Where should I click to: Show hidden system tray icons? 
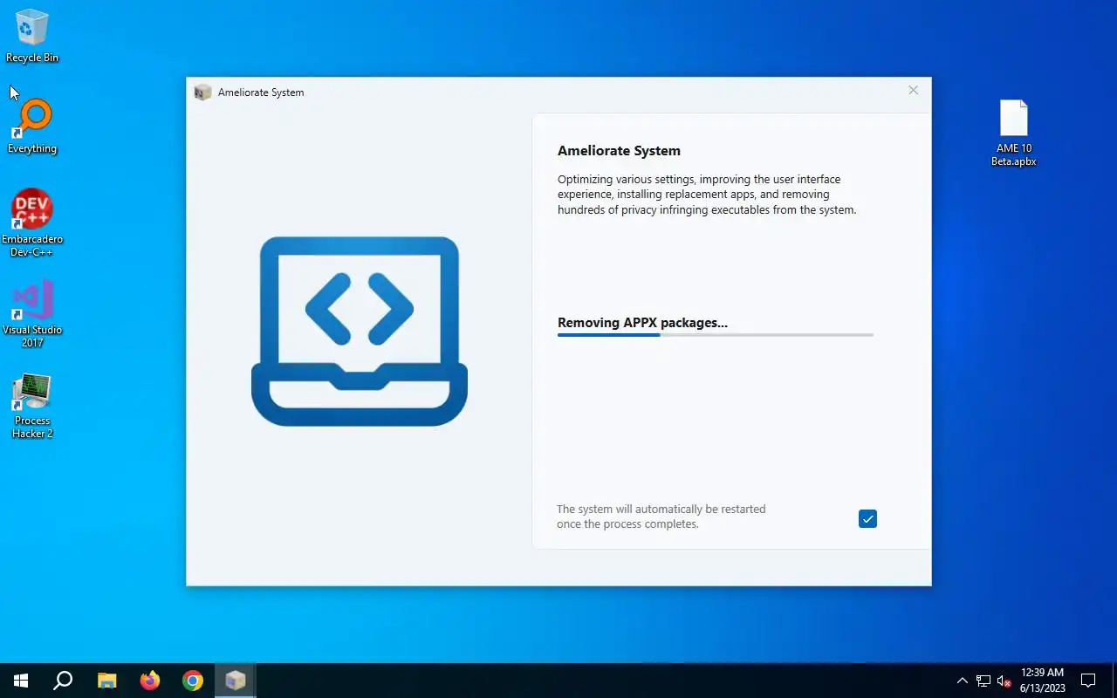[x=963, y=681]
